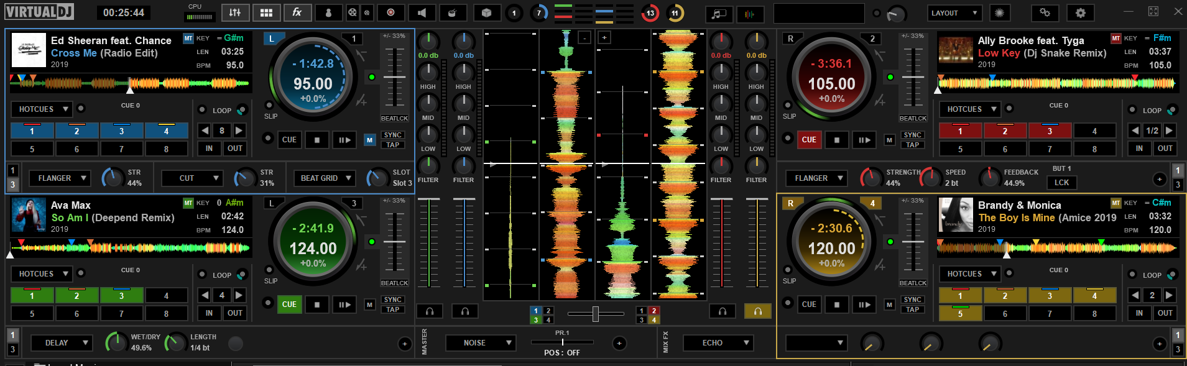This screenshot has height=366, width=1187.
Task: Assign deck 2 to the right crossfader side
Action: click(x=654, y=311)
